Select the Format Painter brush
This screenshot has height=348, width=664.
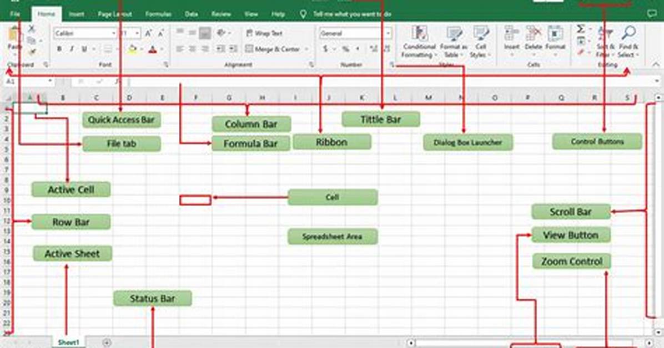pyautogui.click(x=31, y=52)
